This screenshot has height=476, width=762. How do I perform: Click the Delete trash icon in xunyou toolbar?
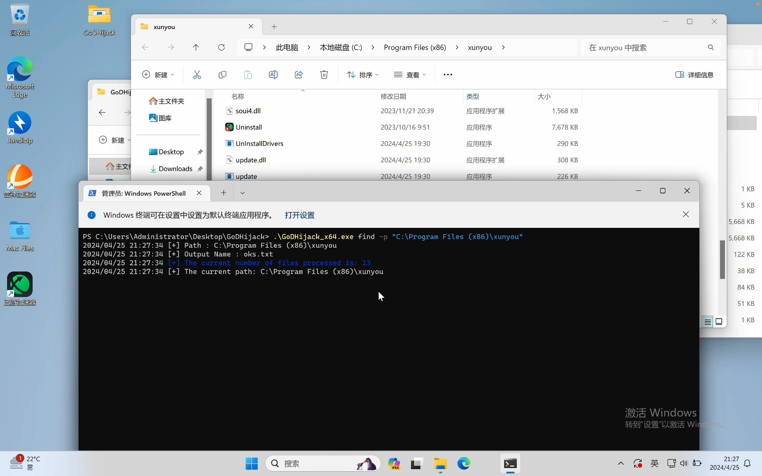coord(324,74)
